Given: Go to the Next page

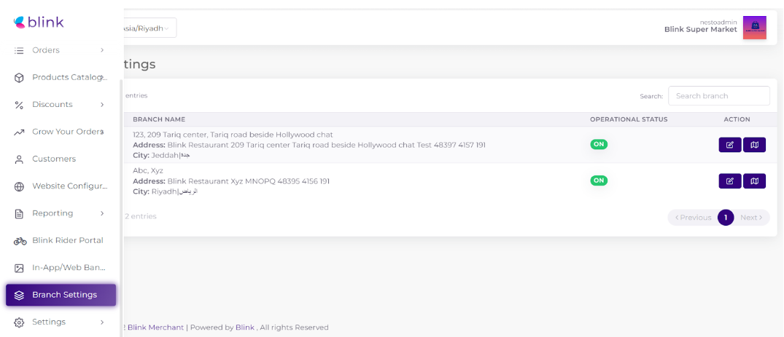Looking at the screenshot, I should click(x=751, y=218).
